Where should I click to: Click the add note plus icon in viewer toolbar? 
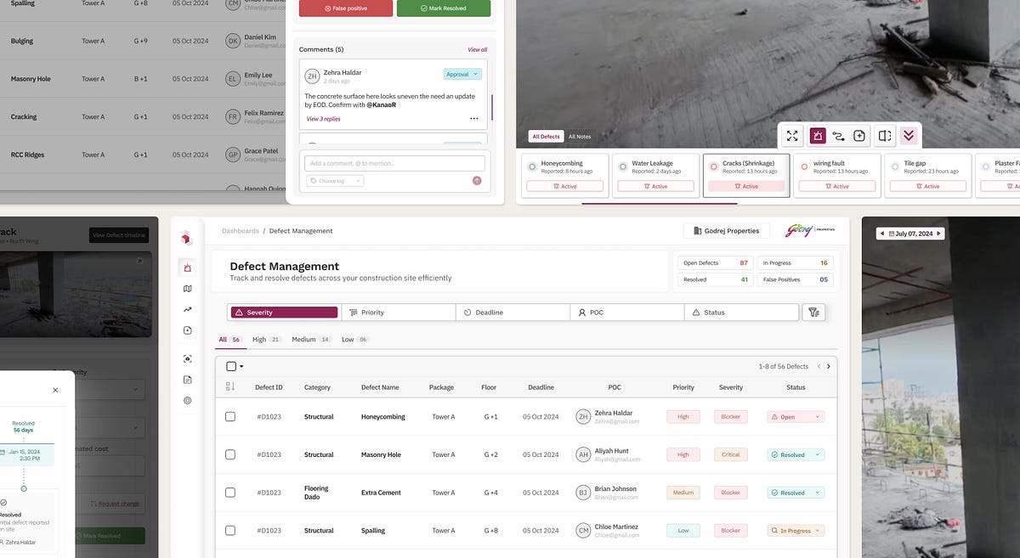(x=859, y=136)
